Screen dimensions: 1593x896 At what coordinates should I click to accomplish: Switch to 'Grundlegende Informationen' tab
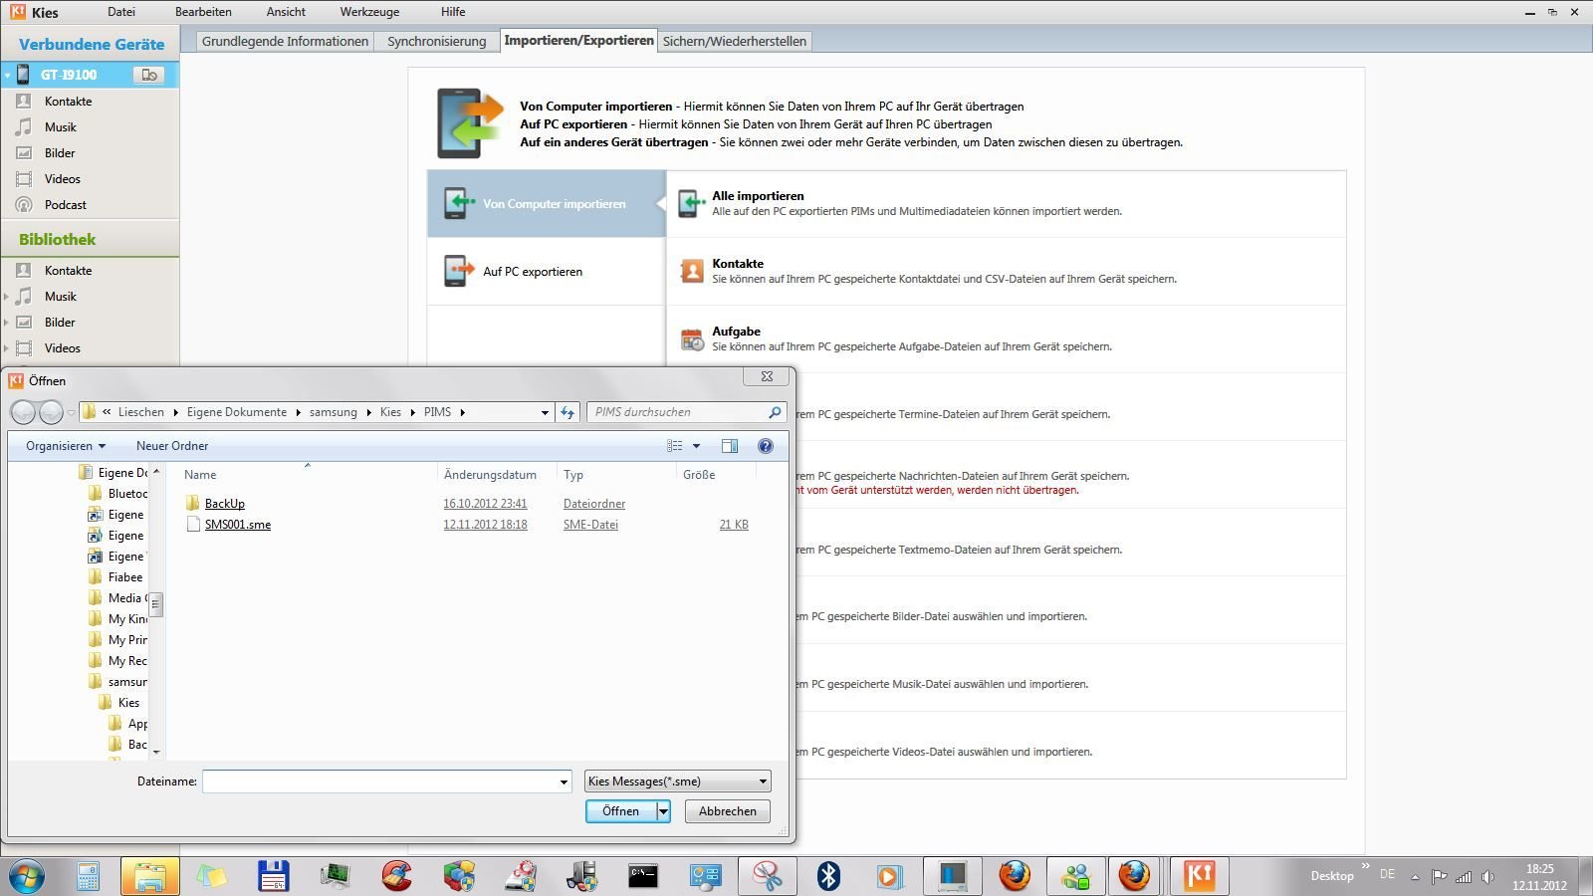point(285,41)
